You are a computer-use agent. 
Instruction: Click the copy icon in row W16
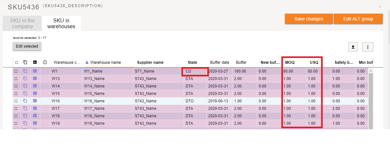(x=25, y=101)
